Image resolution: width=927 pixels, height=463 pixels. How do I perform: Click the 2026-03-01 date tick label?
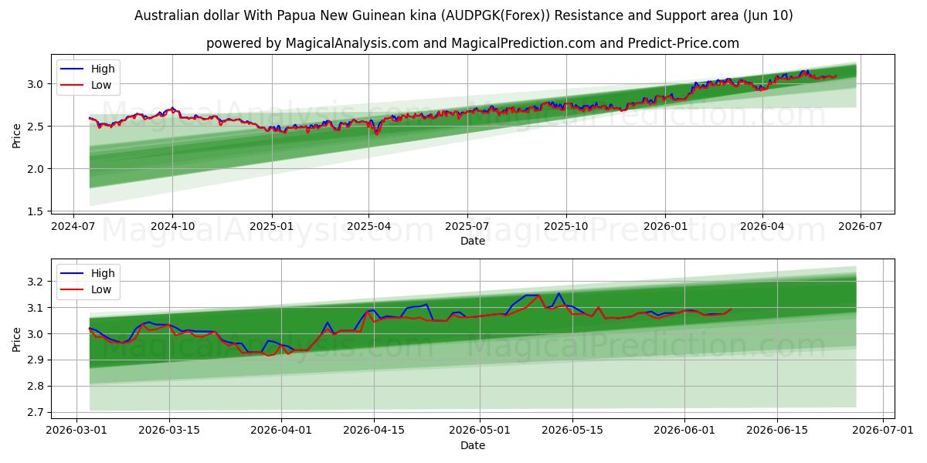point(76,431)
